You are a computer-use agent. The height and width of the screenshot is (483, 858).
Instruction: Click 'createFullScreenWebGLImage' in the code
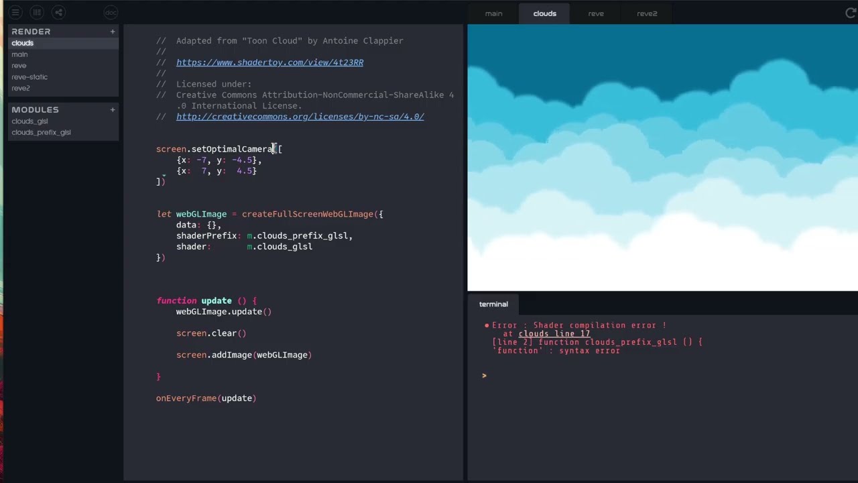(307, 214)
